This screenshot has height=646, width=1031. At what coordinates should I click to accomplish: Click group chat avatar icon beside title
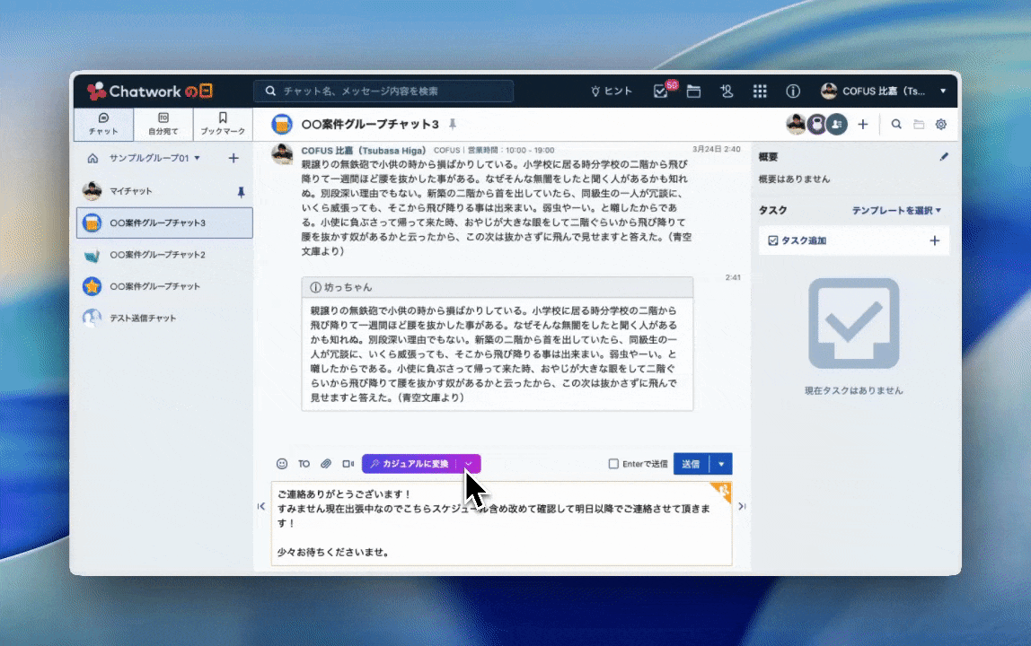(x=282, y=124)
